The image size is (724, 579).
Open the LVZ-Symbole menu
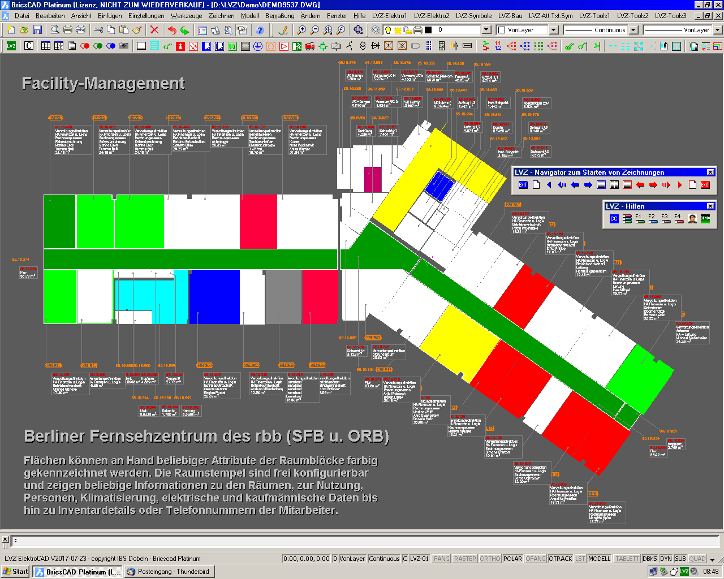tap(473, 16)
